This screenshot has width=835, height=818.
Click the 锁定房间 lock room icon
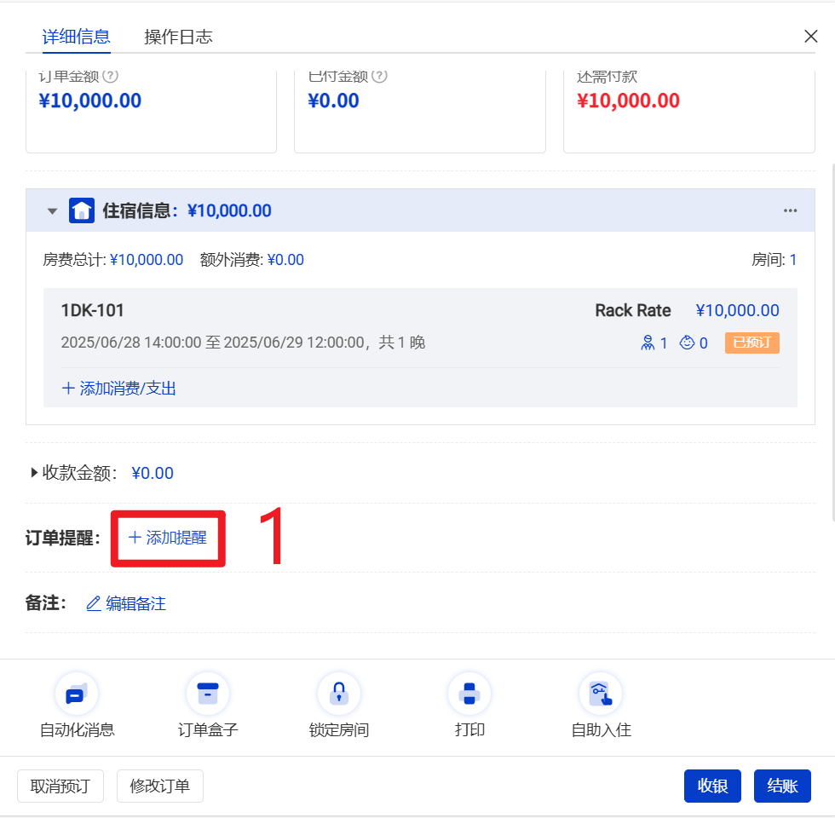click(x=339, y=694)
